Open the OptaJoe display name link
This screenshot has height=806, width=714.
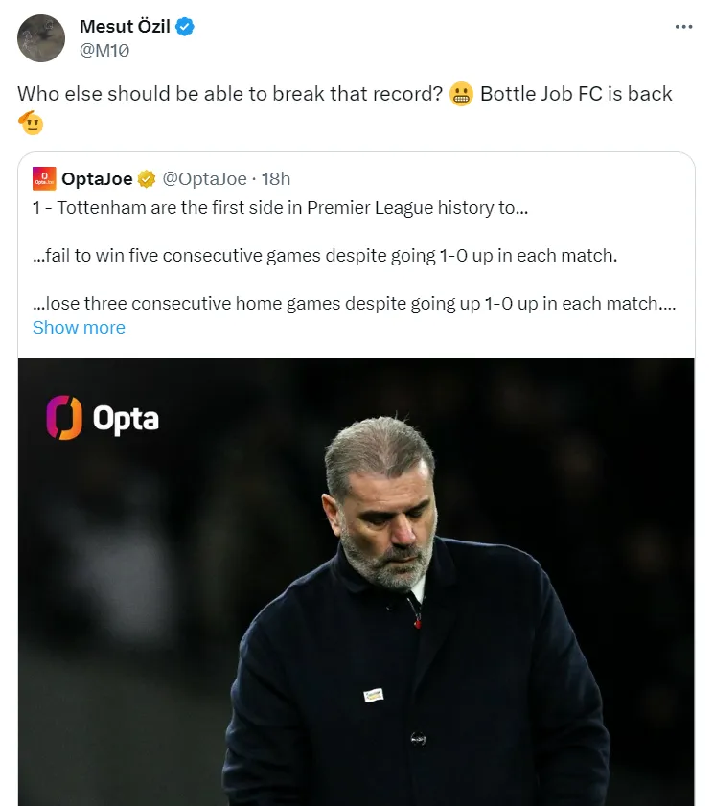click(x=97, y=179)
